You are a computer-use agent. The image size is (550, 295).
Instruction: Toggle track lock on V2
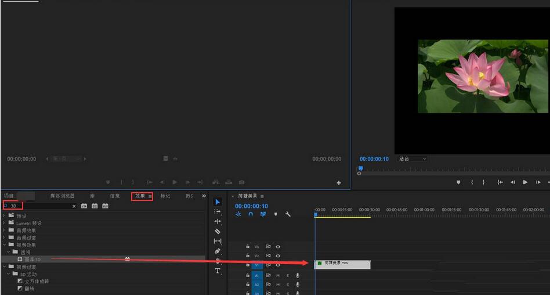(x=248, y=256)
